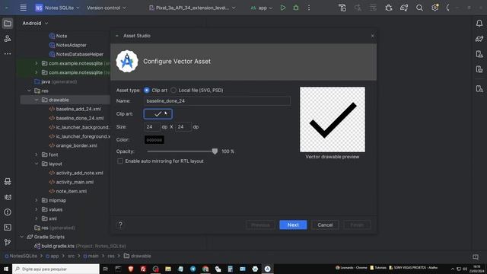Open the Pixel_3a device selector dropdown
Screen dimensions: 487x274
click(193, 8)
